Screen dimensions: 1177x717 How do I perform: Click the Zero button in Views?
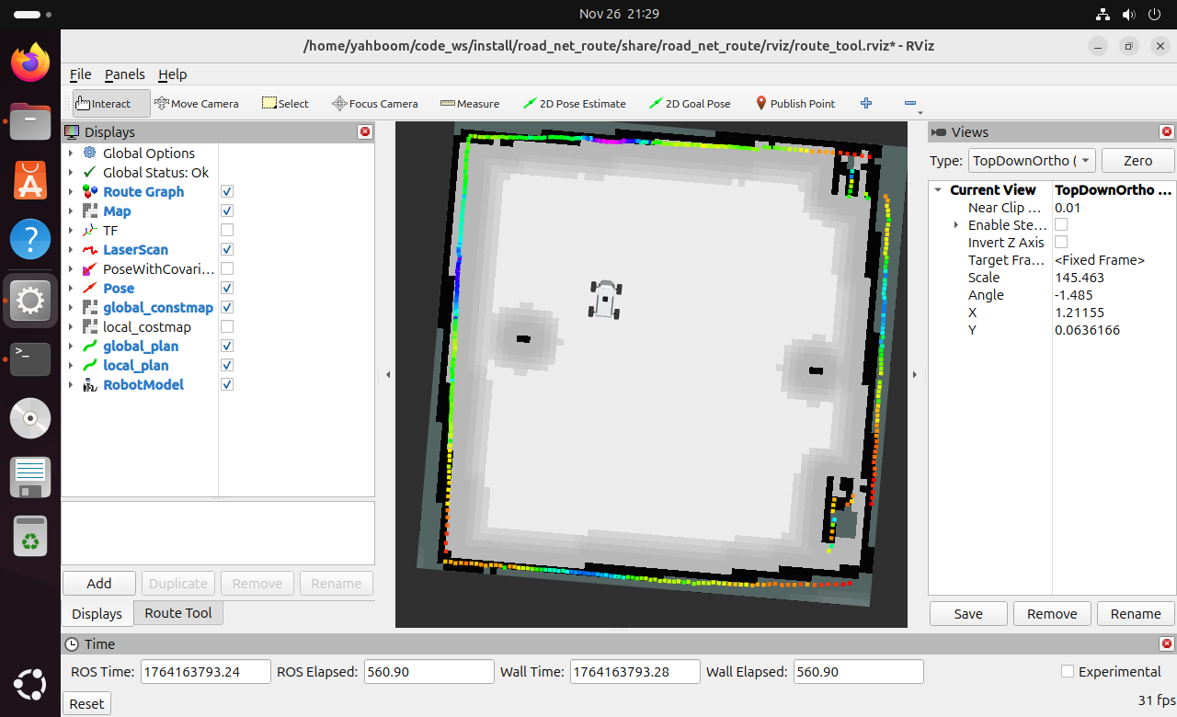pyautogui.click(x=1137, y=161)
